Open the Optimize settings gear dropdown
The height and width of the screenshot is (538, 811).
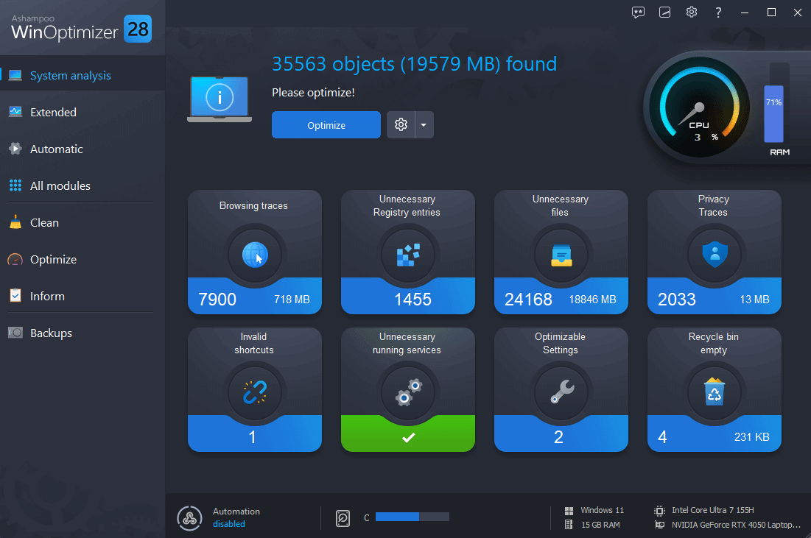tap(401, 124)
